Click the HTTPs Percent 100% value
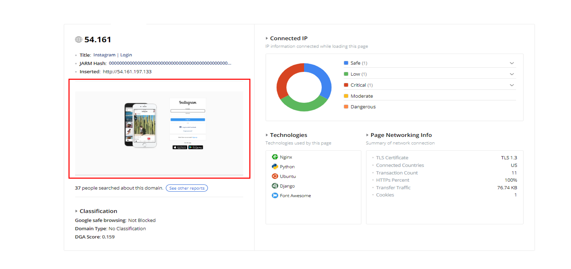Screen dimensions: 571x269 click(x=511, y=180)
